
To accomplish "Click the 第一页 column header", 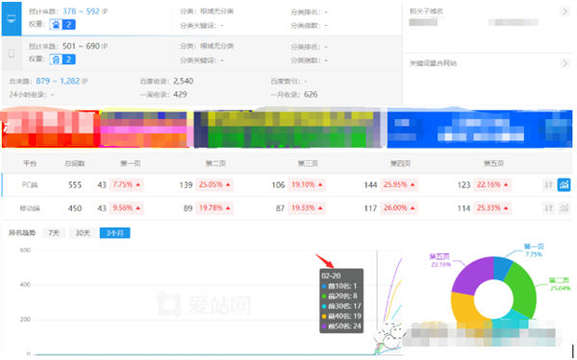I will click(x=130, y=163).
